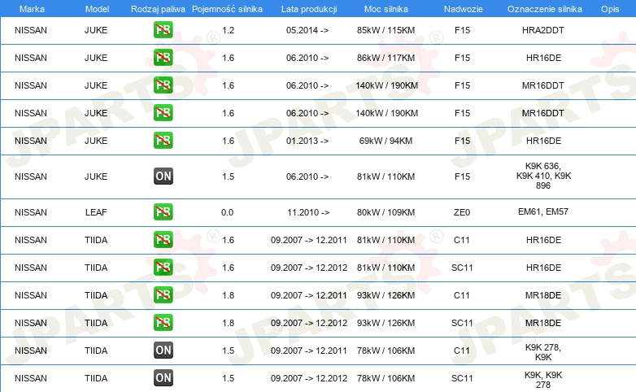Select the 86kW / 117KM power cell
Viewport: 636px width, 392px height.
tap(386, 58)
